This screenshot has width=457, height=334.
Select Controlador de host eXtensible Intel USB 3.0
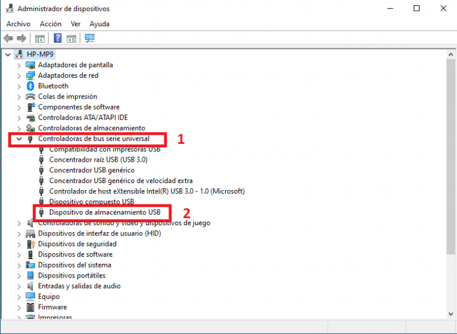[x=147, y=191]
